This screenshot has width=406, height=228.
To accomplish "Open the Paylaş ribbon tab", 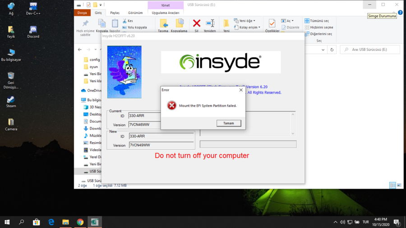I will click(115, 13).
